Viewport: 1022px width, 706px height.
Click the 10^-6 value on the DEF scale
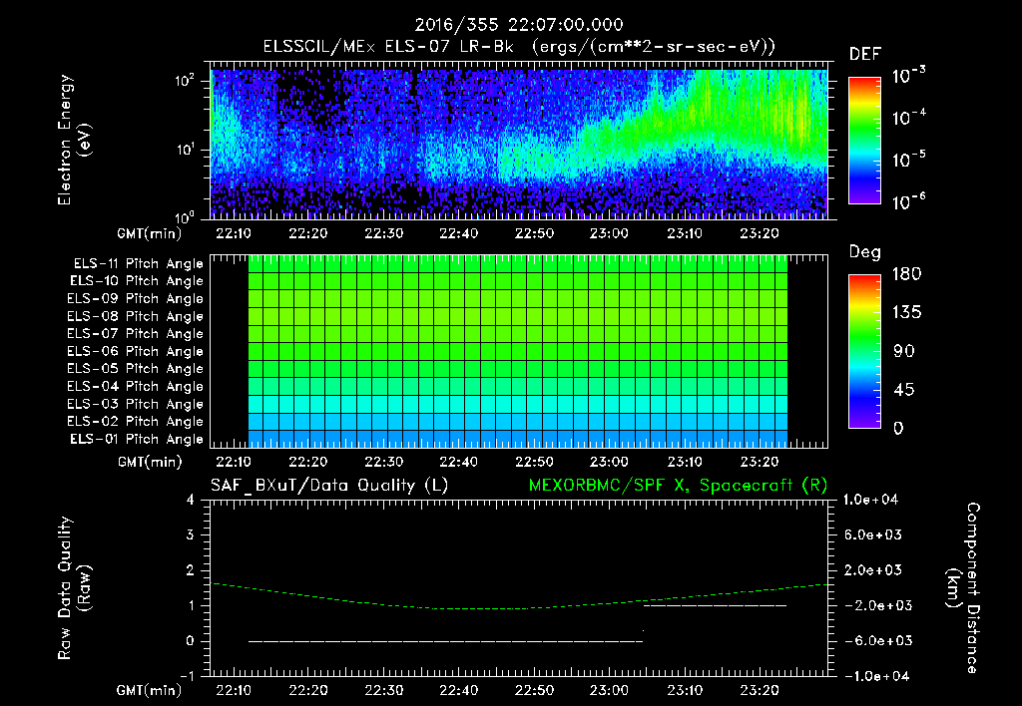908,200
